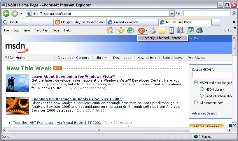The height and width of the screenshot is (141, 238).
Task: Click the History clock icon
Action: [x=130, y=30]
